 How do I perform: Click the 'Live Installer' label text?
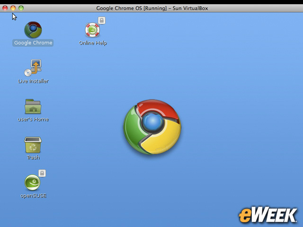click(33, 81)
